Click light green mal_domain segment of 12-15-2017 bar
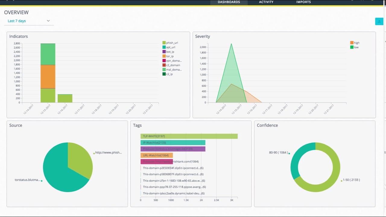Image resolution: width=386 pixels, height=217 pixels. click(48, 54)
